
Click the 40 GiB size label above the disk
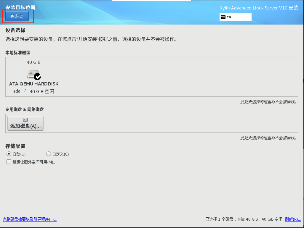coord(33,62)
